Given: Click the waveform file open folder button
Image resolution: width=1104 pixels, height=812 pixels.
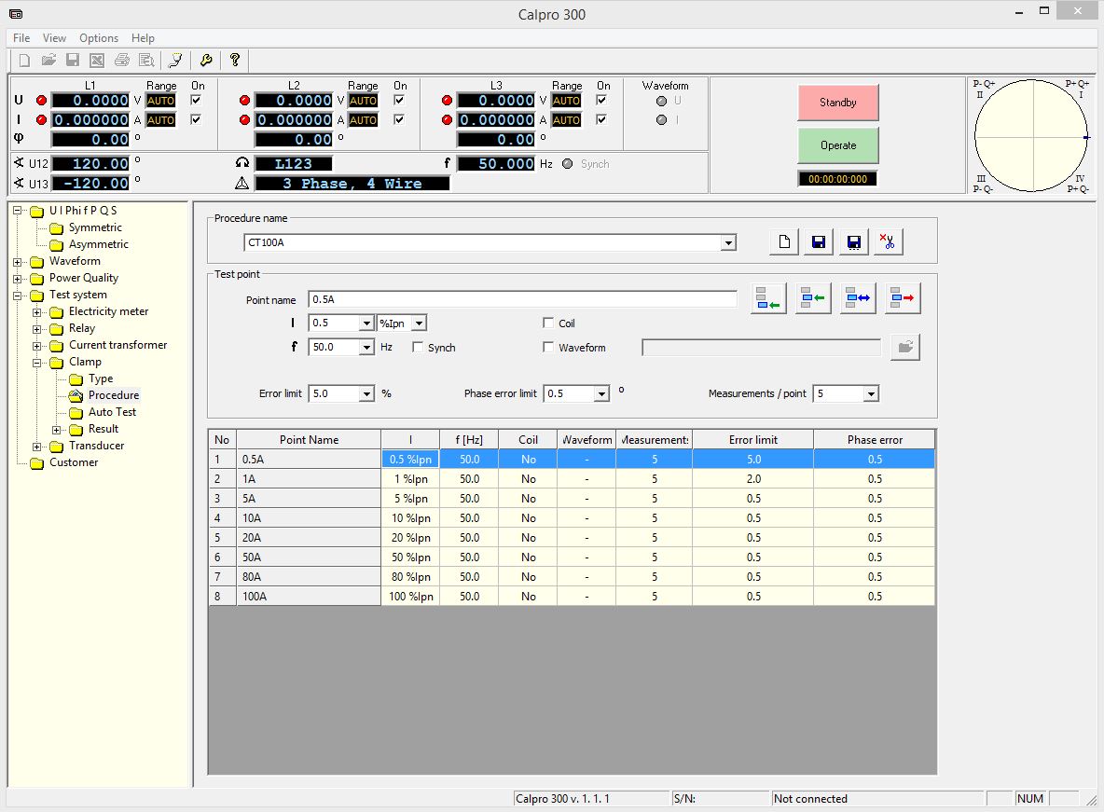Looking at the screenshot, I should point(904,347).
